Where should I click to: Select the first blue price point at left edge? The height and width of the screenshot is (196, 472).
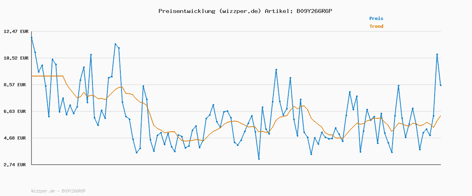(31, 38)
